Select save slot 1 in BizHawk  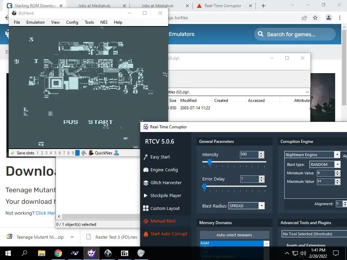click(38, 153)
